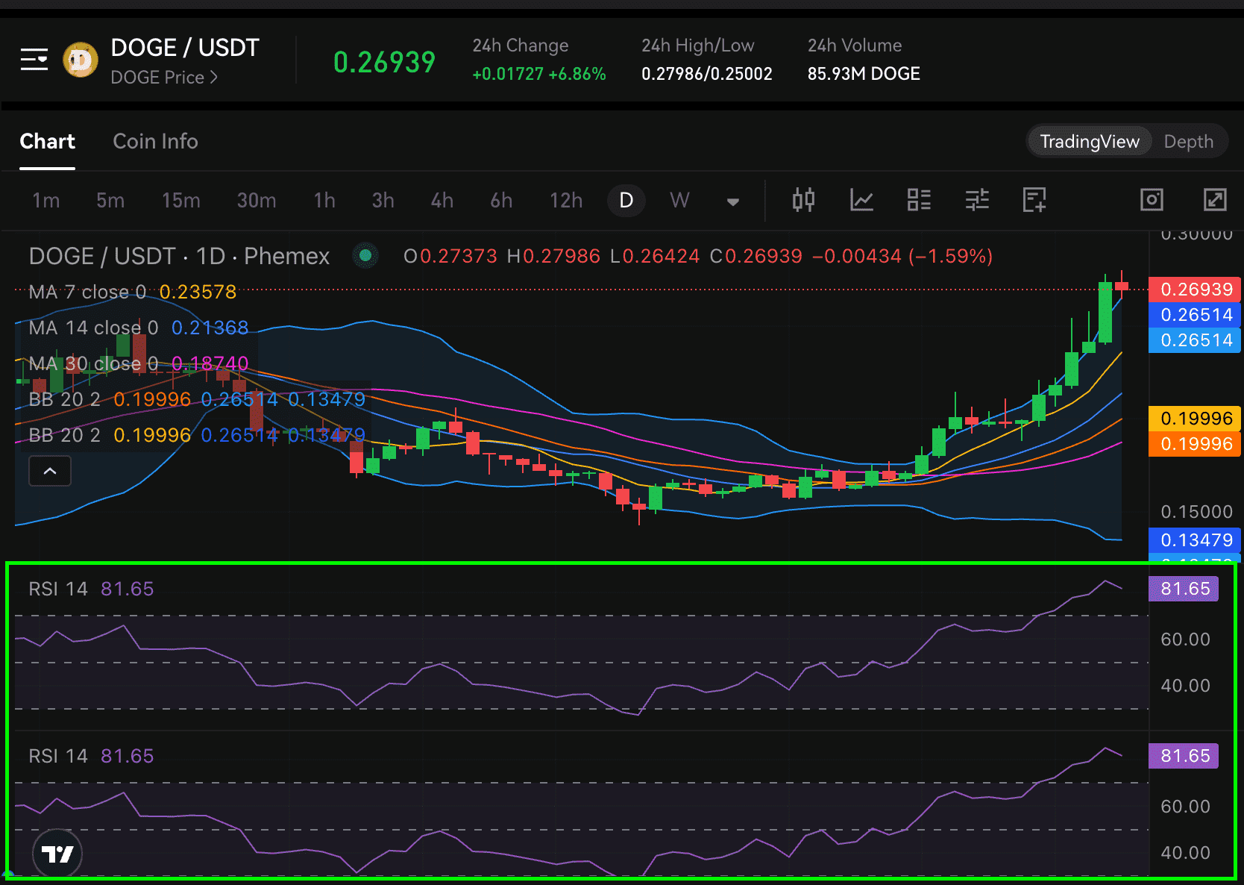This screenshot has height=885, width=1244.
Task: Open DOGE Price details link
Action: click(x=164, y=78)
